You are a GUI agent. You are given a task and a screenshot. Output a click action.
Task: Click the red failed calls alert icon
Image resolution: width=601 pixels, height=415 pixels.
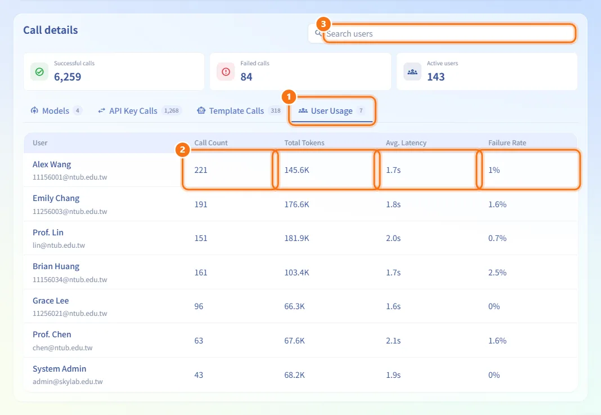point(226,72)
